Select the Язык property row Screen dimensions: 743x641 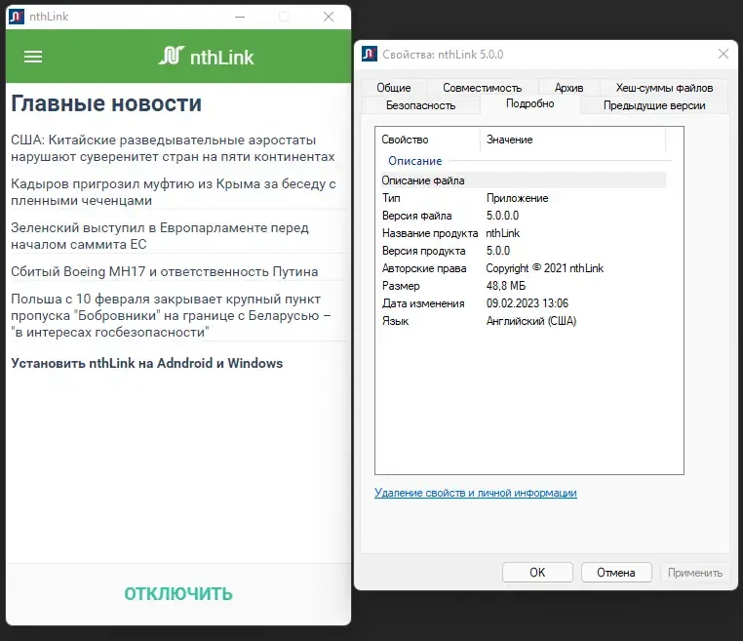[524, 320]
